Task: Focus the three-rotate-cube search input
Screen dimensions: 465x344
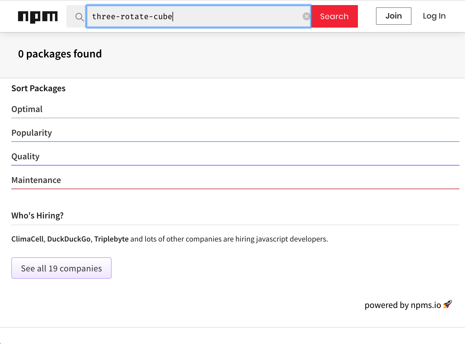Action: pos(198,16)
